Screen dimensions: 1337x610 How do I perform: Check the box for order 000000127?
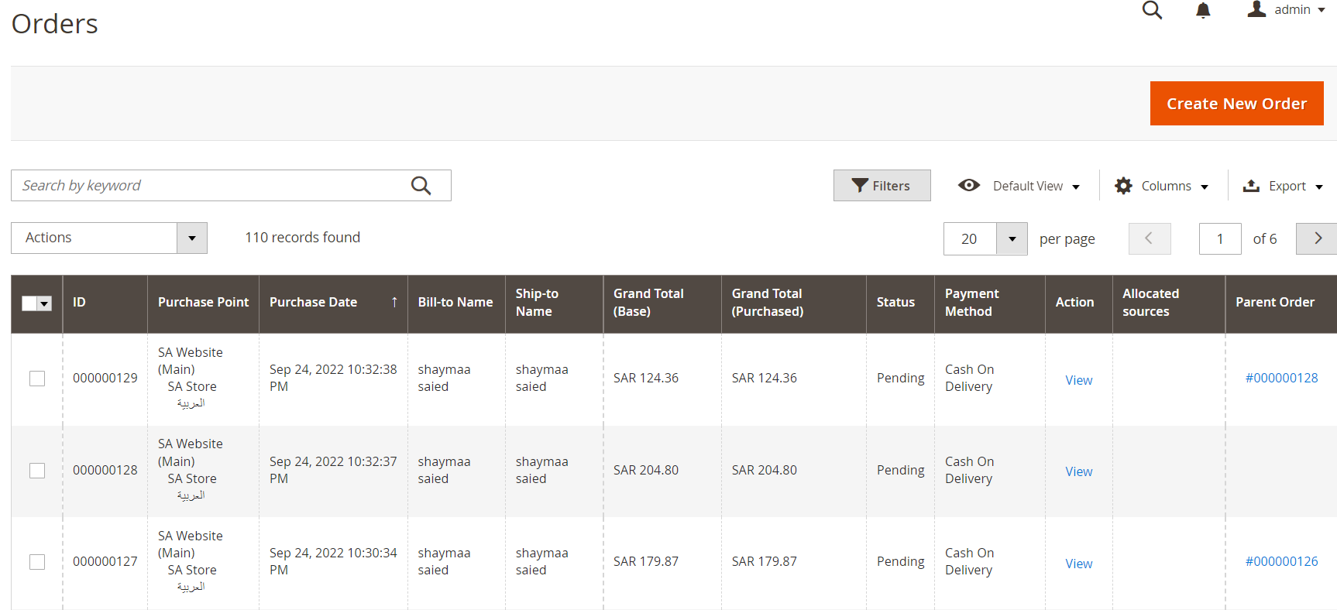pos(37,562)
